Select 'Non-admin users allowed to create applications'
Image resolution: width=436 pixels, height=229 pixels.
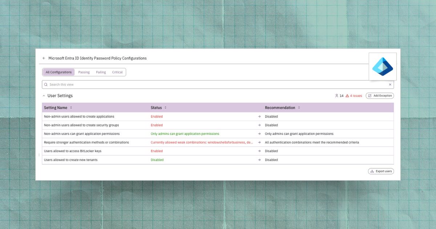point(79,117)
